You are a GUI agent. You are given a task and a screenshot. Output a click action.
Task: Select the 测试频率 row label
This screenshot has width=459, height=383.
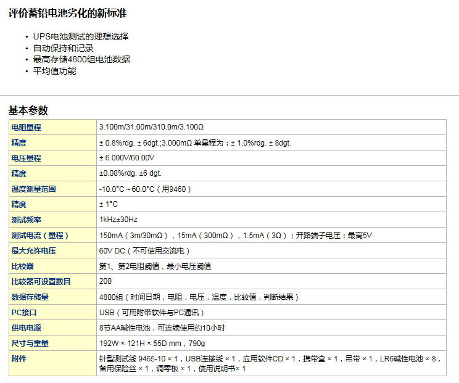[26, 220]
